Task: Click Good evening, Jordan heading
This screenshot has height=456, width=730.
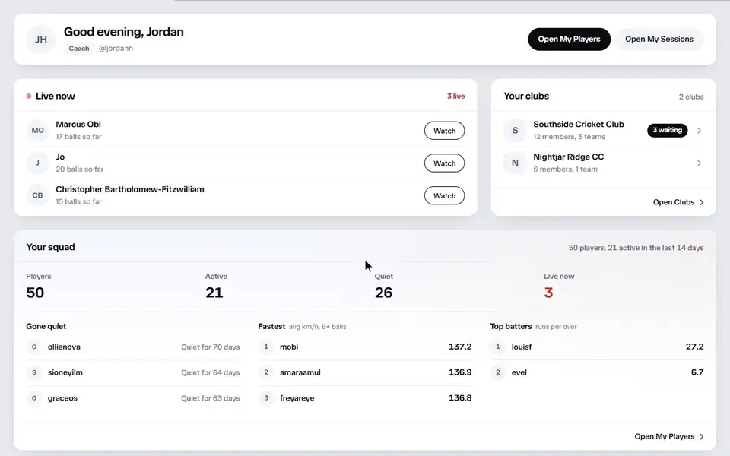Action: pyautogui.click(x=123, y=32)
